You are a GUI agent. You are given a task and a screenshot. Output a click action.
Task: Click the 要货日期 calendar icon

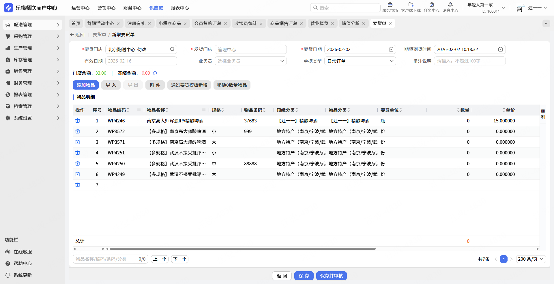pos(391,50)
